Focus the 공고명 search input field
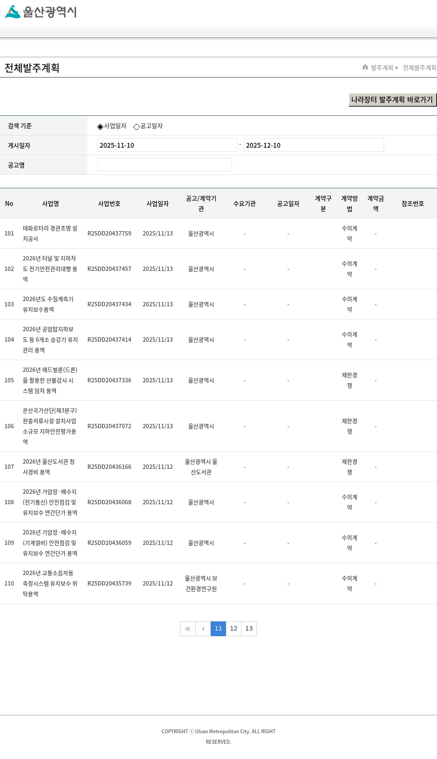The image size is (437, 759). tap(164, 165)
